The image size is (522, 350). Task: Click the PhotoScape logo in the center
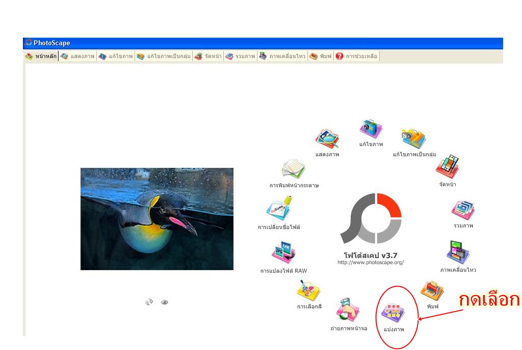tap(371, 218)
